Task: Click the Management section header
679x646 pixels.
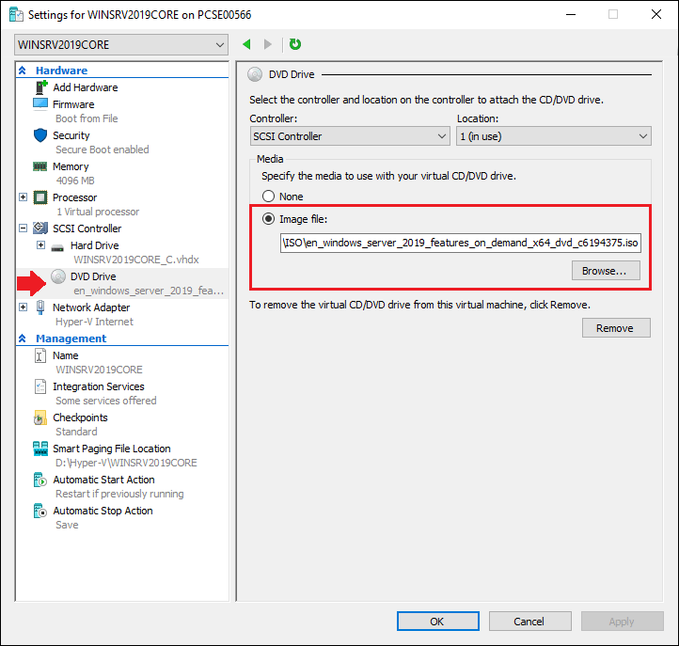Action: (x=71, y=339)
